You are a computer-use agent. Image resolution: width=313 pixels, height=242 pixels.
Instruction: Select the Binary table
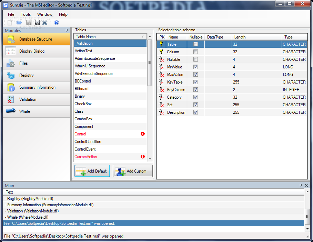(x=110, y=96)
